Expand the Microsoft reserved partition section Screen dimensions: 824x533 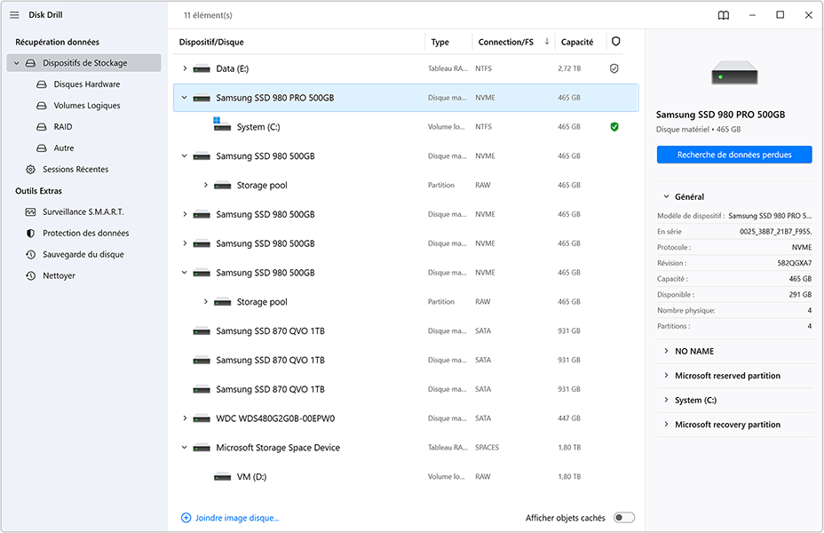[x=666, y=375]
